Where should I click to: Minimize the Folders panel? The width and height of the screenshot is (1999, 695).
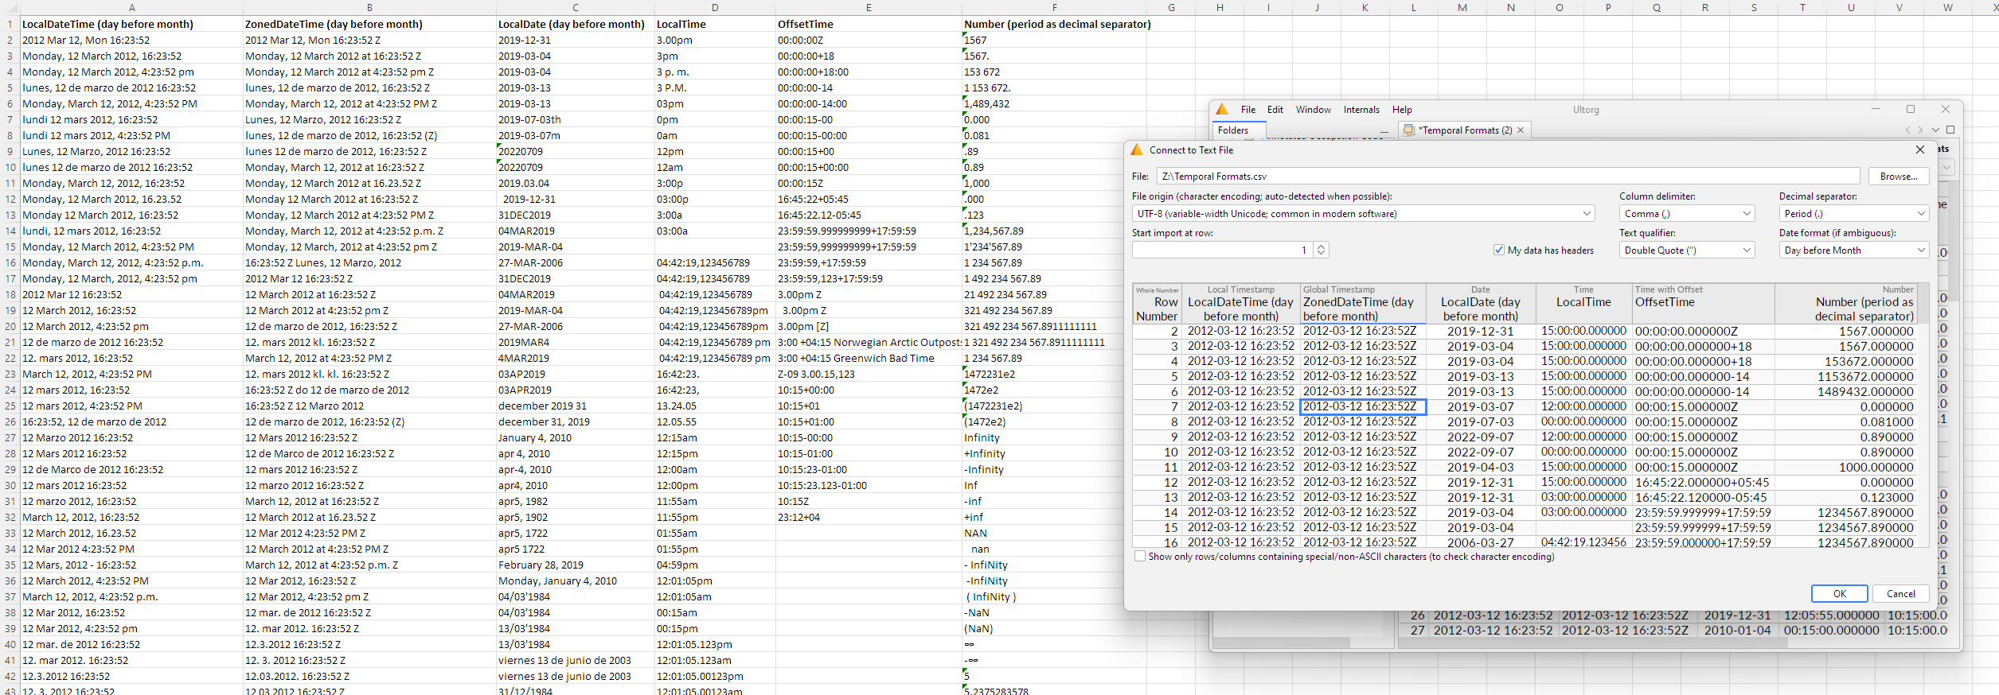1384,130
